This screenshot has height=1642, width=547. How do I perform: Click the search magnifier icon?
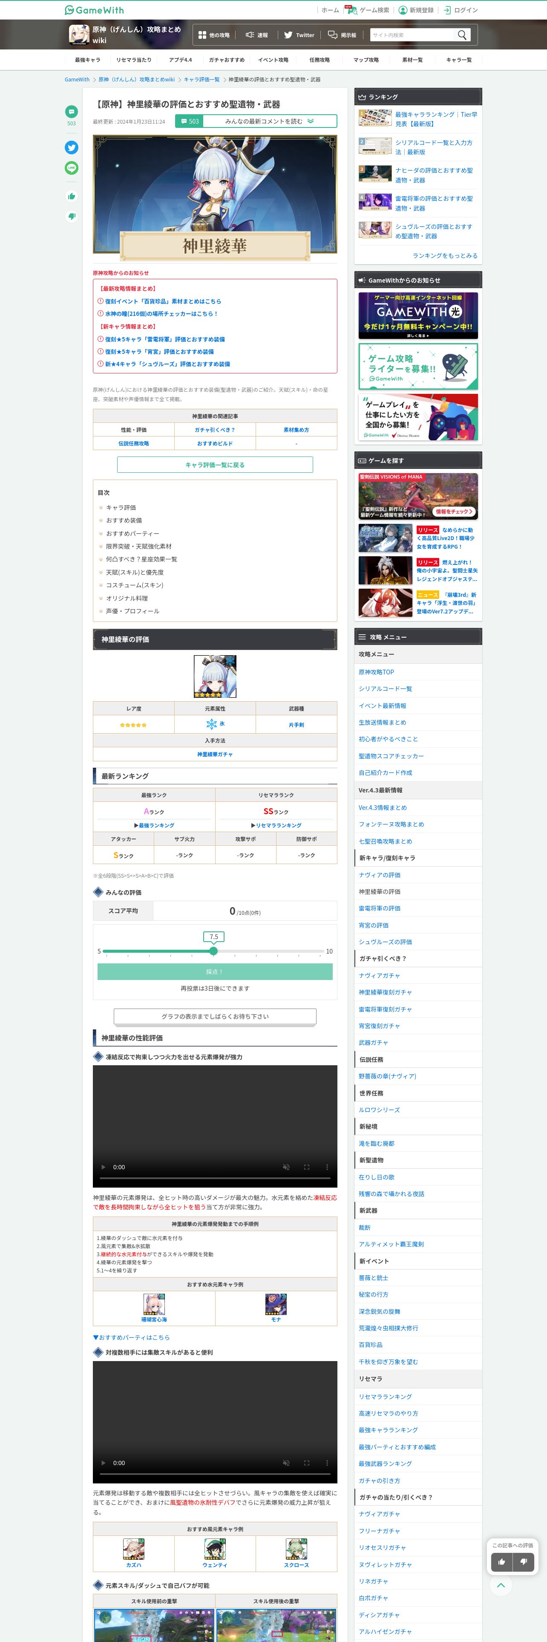click(462, 35)
